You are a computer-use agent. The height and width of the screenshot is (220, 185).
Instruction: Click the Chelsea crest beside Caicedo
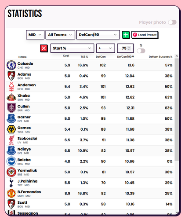(x=11, y=65)
